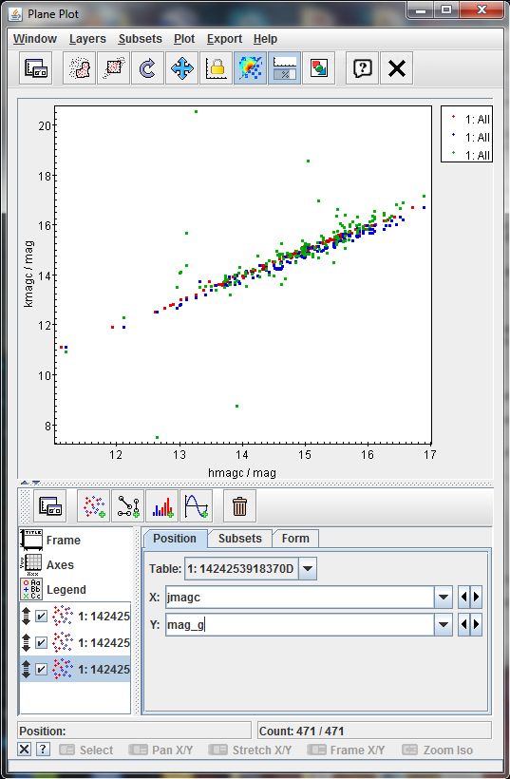
Task: Open the Table selection dropdown
Action: pyautogui.click(x=308, y=569)
